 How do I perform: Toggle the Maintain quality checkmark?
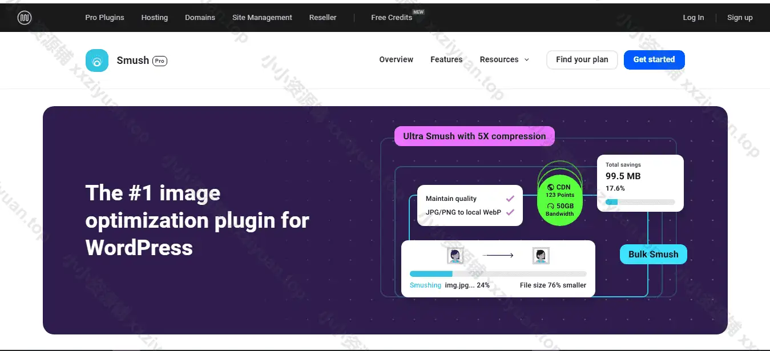click(510, 199)
